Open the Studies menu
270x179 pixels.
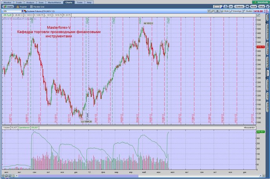pos(248,11)
